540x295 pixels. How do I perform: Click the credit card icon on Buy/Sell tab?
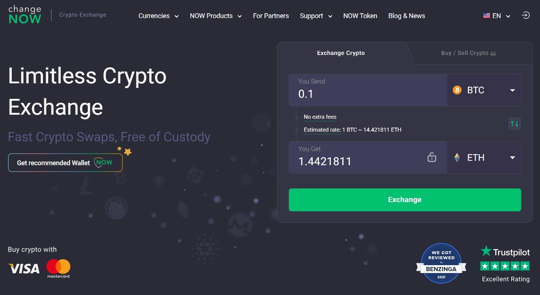coord(493,53)
